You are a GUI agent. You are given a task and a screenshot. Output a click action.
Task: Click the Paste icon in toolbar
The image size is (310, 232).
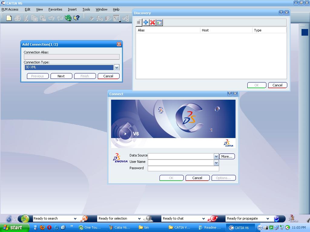click(43, 18)
